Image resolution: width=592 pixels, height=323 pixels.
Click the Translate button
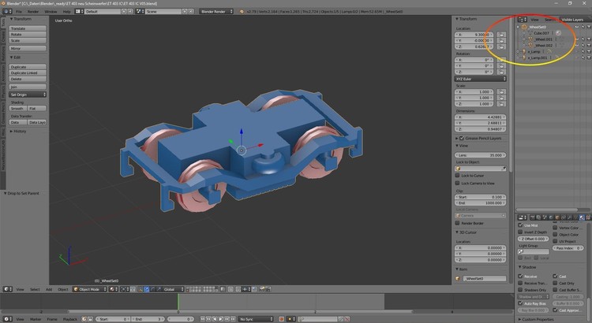tap(28, 28)
